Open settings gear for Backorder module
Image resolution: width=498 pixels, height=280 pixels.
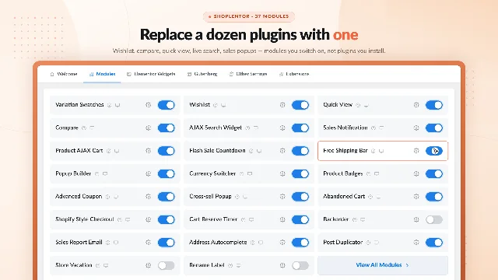click(x=416, y=219)
